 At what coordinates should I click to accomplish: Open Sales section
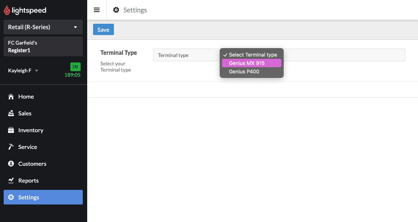(x=43, y=114)
